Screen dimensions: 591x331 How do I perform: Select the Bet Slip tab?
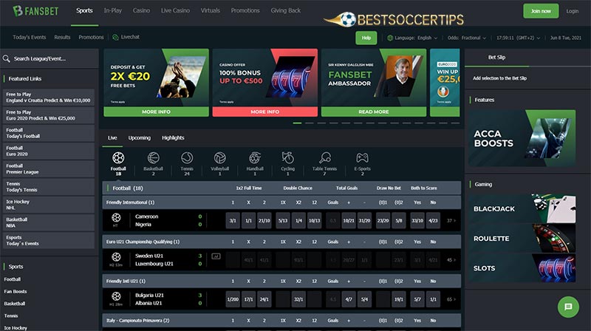[x=496, y=58]
